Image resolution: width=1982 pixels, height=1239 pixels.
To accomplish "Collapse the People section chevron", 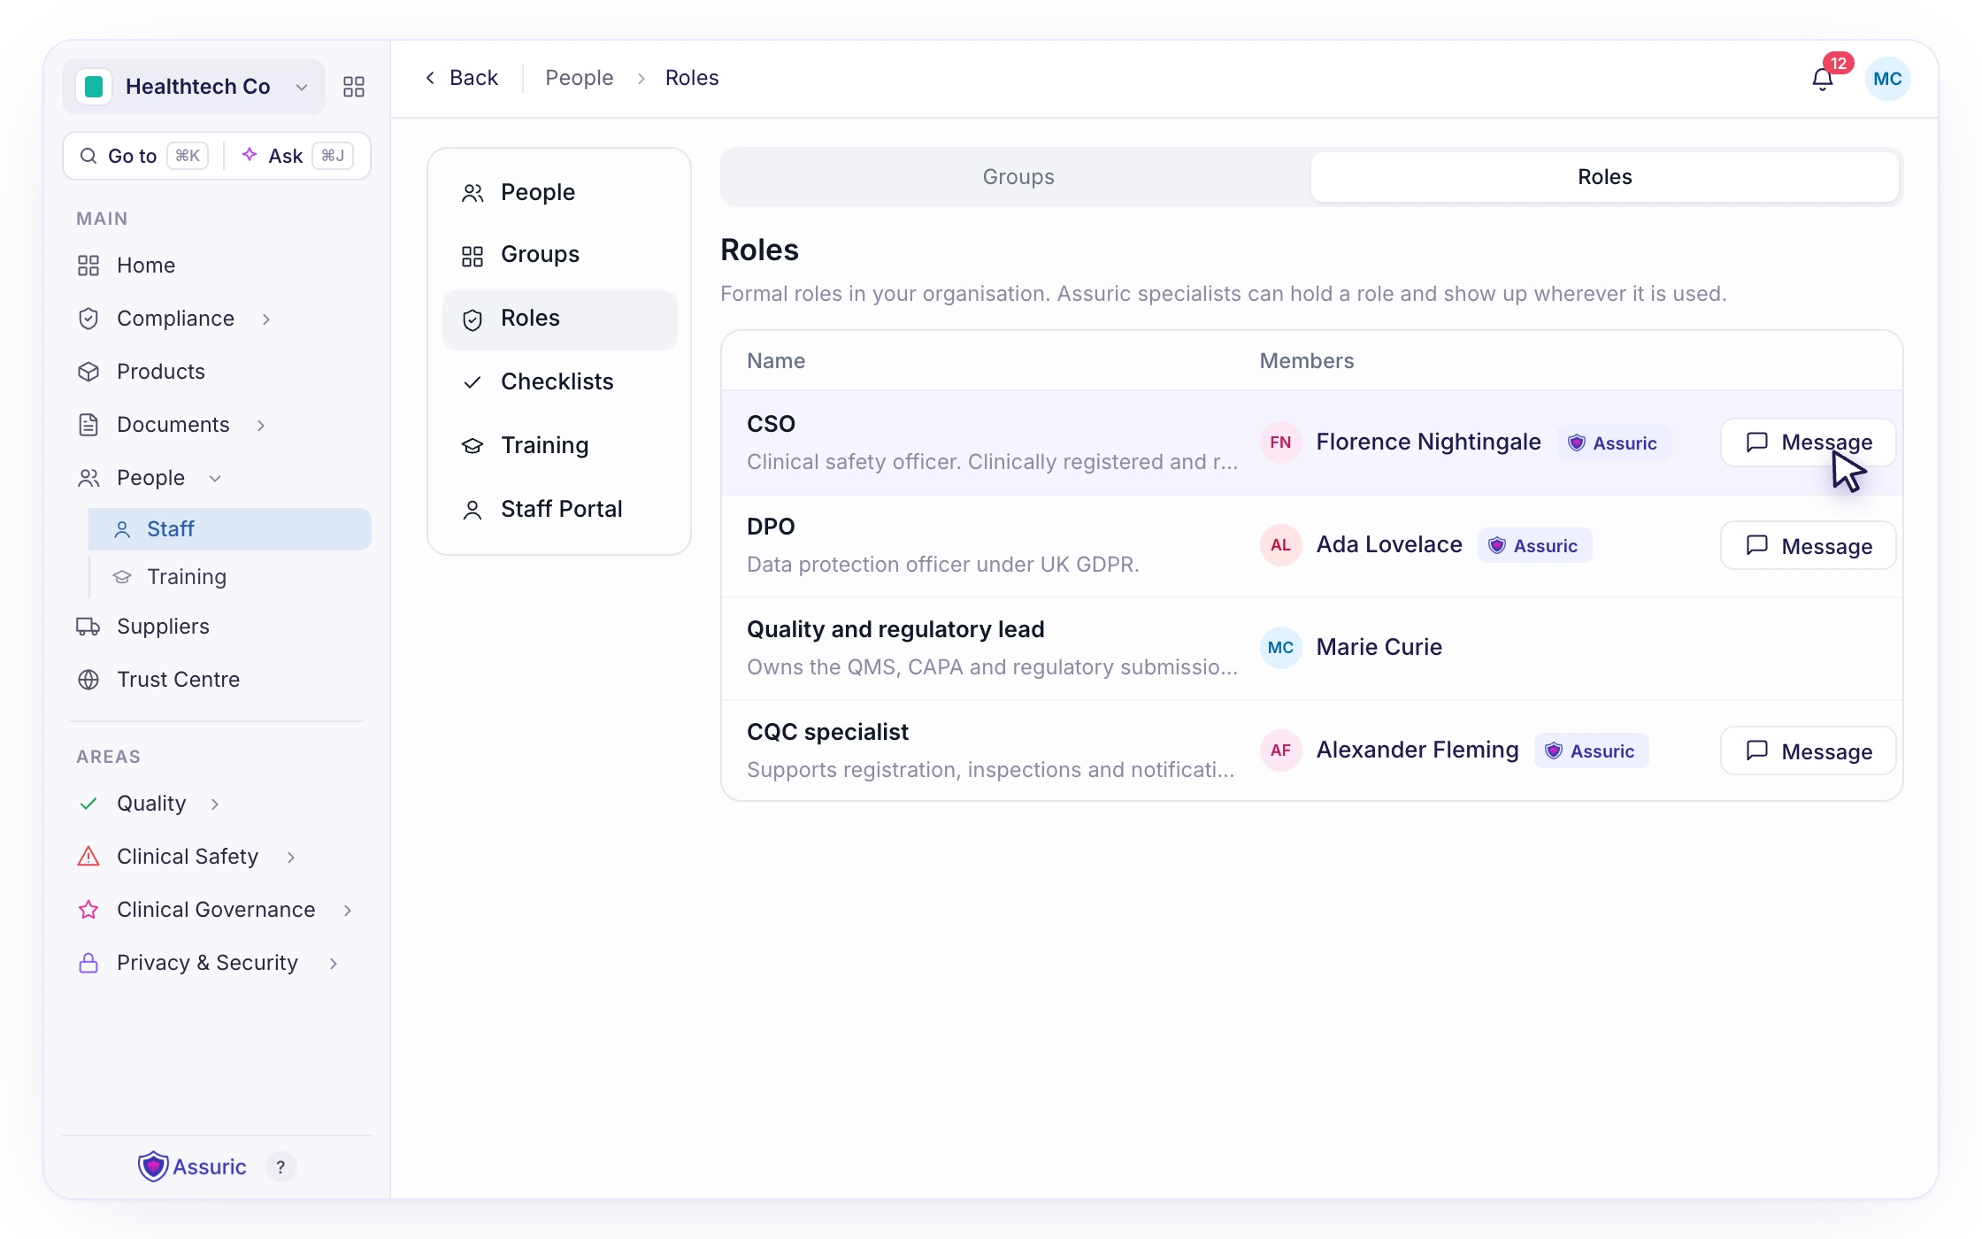I will pos(215,478).
